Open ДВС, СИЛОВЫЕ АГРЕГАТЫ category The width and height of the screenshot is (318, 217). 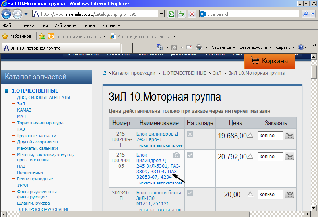click(43, 97)
